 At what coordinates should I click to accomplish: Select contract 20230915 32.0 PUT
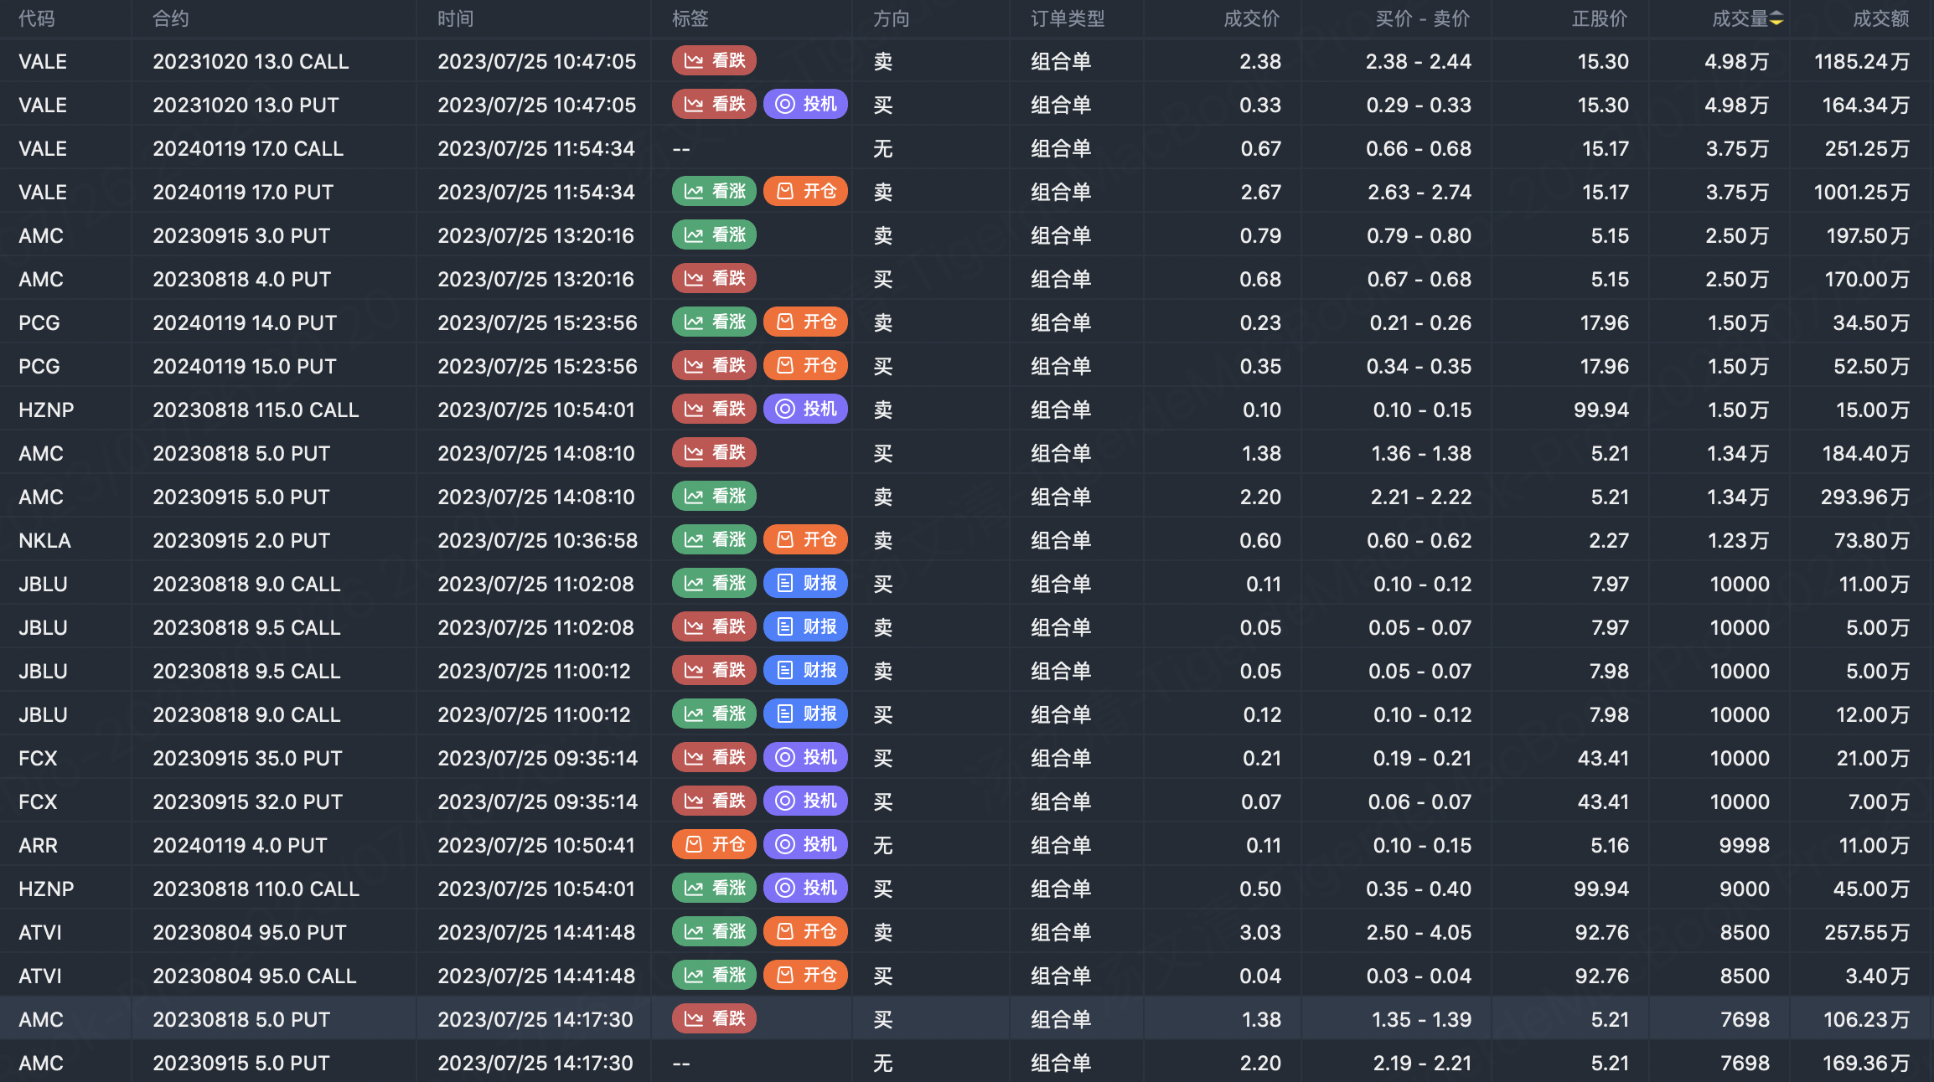tap(247, 801)
